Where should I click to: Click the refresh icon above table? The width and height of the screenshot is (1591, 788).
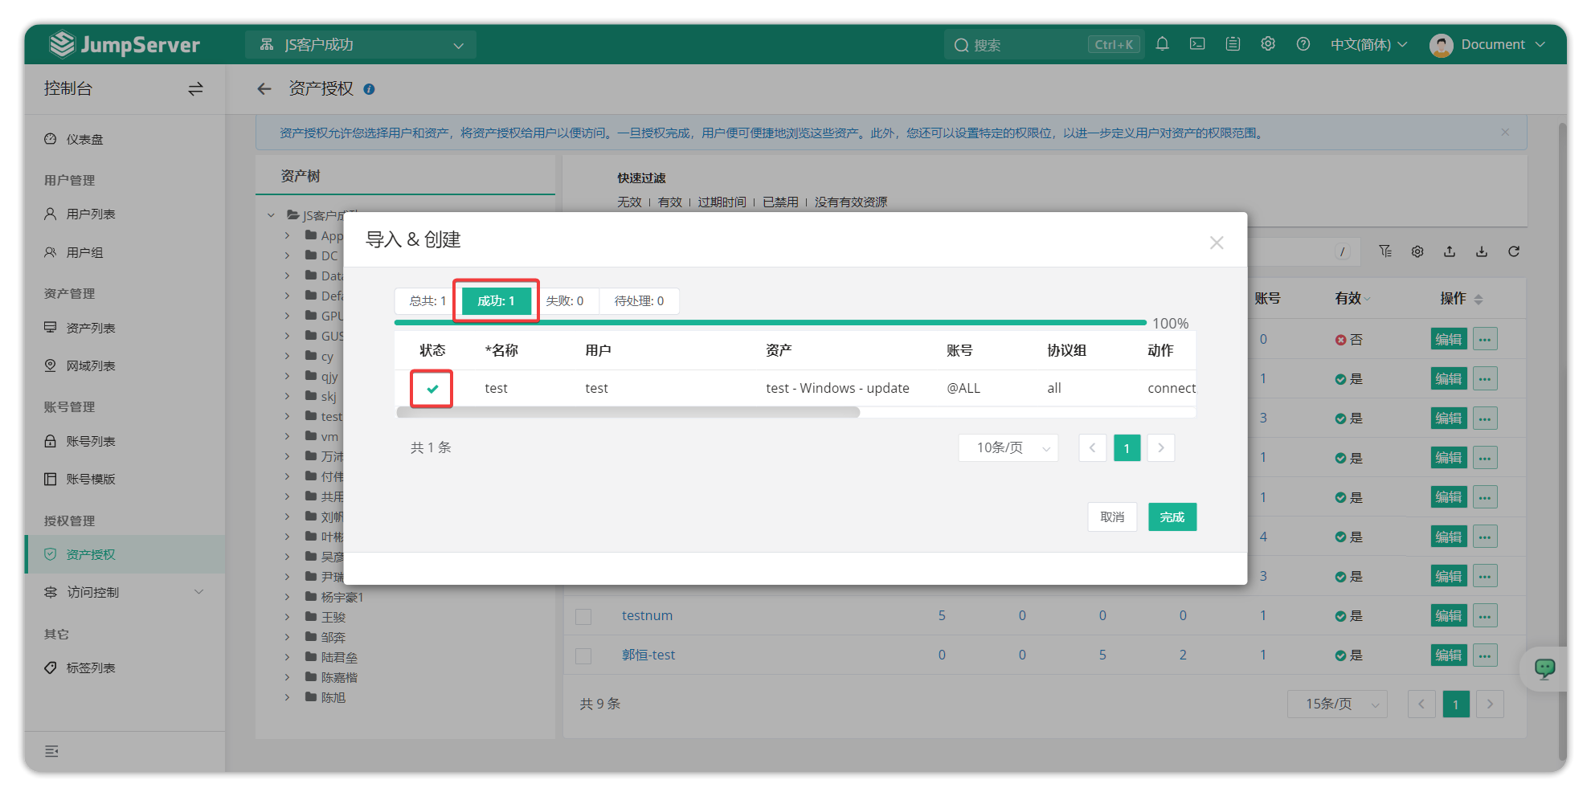coord(1514,251)
